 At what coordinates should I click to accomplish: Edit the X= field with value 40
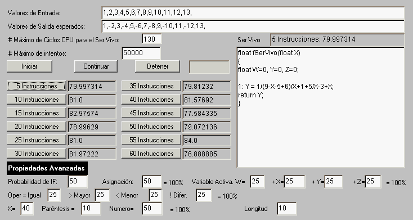27,209
